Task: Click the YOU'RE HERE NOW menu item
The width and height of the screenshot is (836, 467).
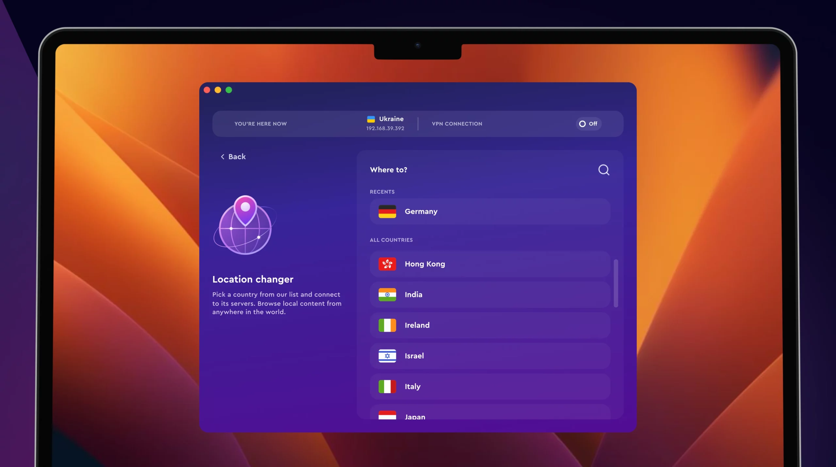Action: click(261, 124)
